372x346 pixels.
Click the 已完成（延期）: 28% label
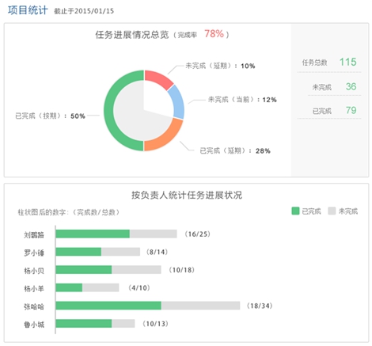[x=235, y=150]
